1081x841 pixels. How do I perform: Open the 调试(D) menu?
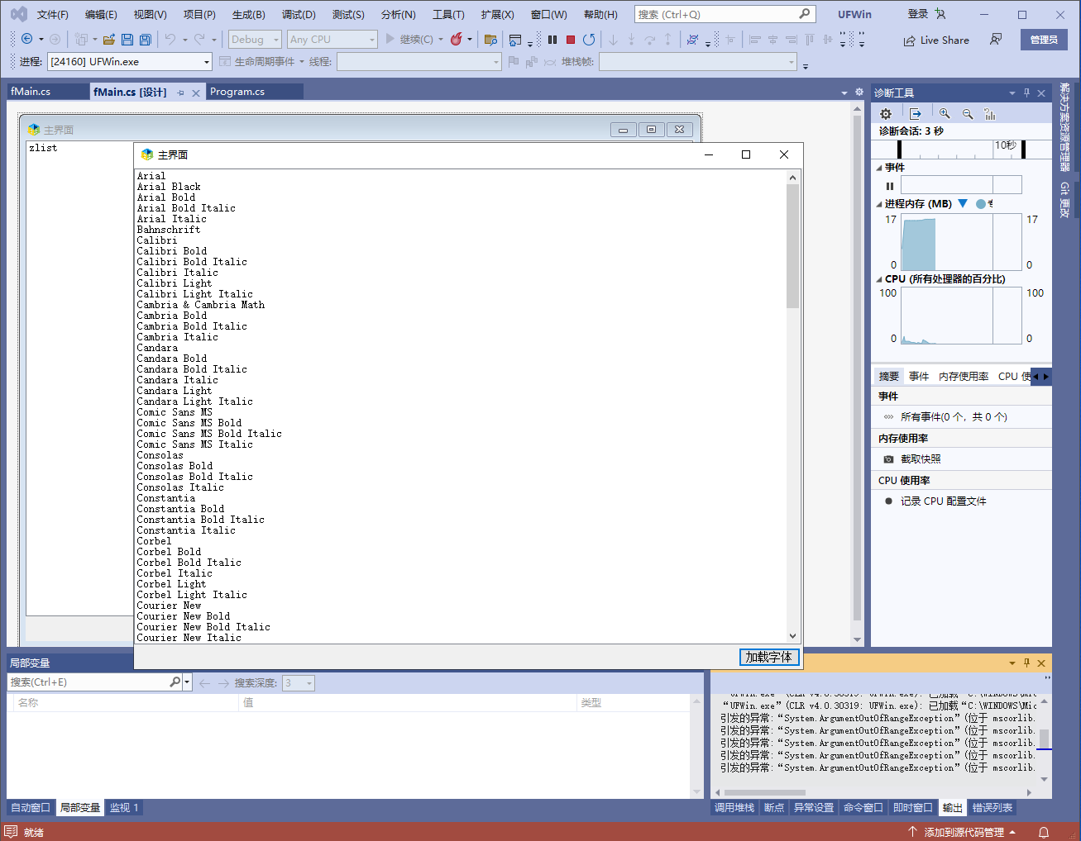pyautogui.click(x=299, y=15)
